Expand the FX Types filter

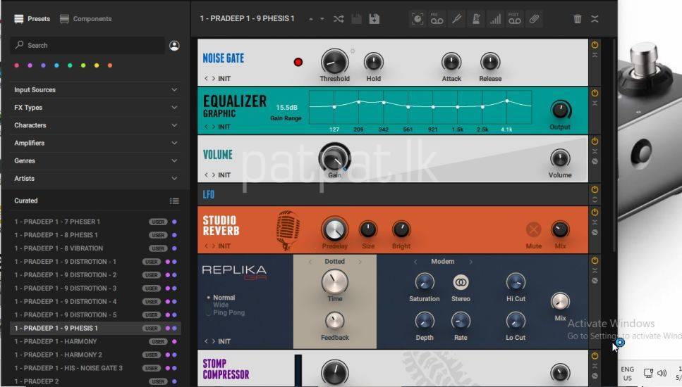pos(95,108)
